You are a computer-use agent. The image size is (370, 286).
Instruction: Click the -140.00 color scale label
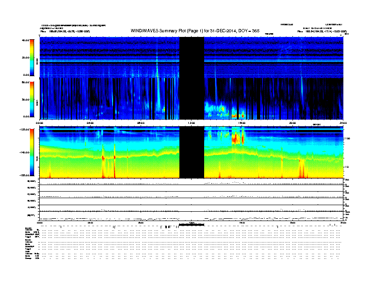[x=24, y=152]
